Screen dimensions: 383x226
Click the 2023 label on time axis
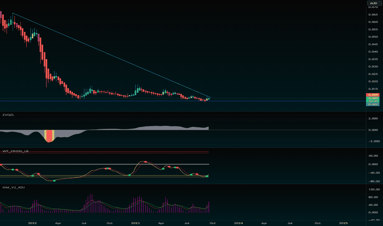135,223
